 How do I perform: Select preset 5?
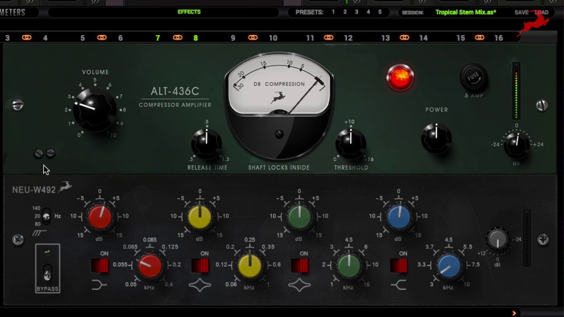pyautogui.click(x=380, y=12)
